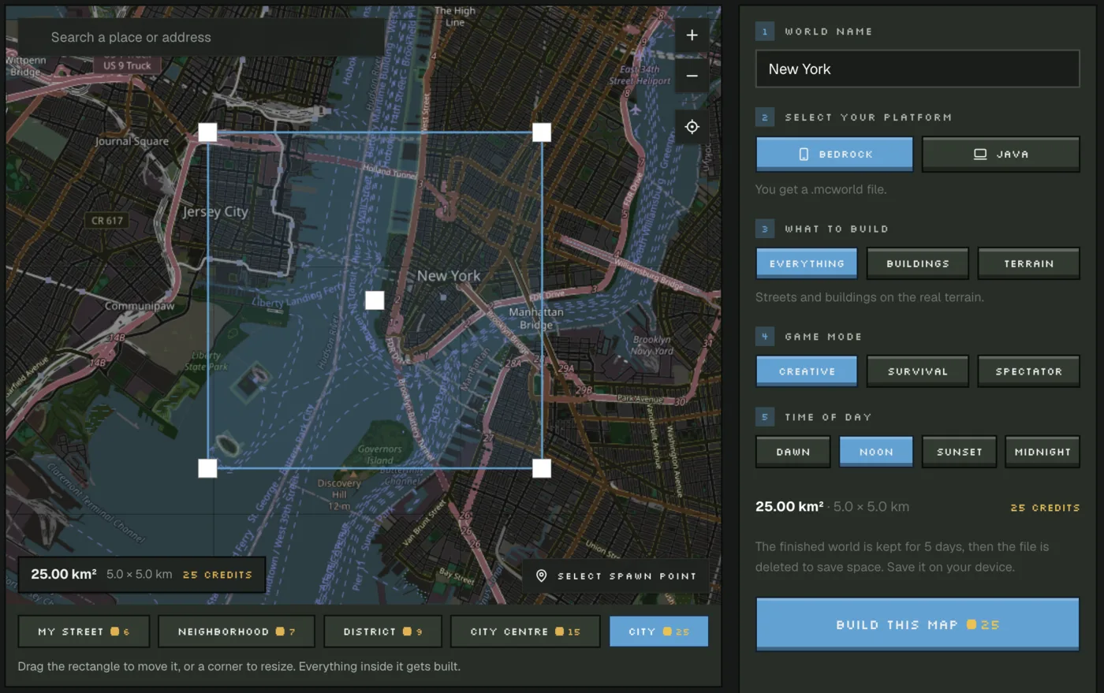Click the top-left corner handle of selection rectangle

click(x=207, y=132)
